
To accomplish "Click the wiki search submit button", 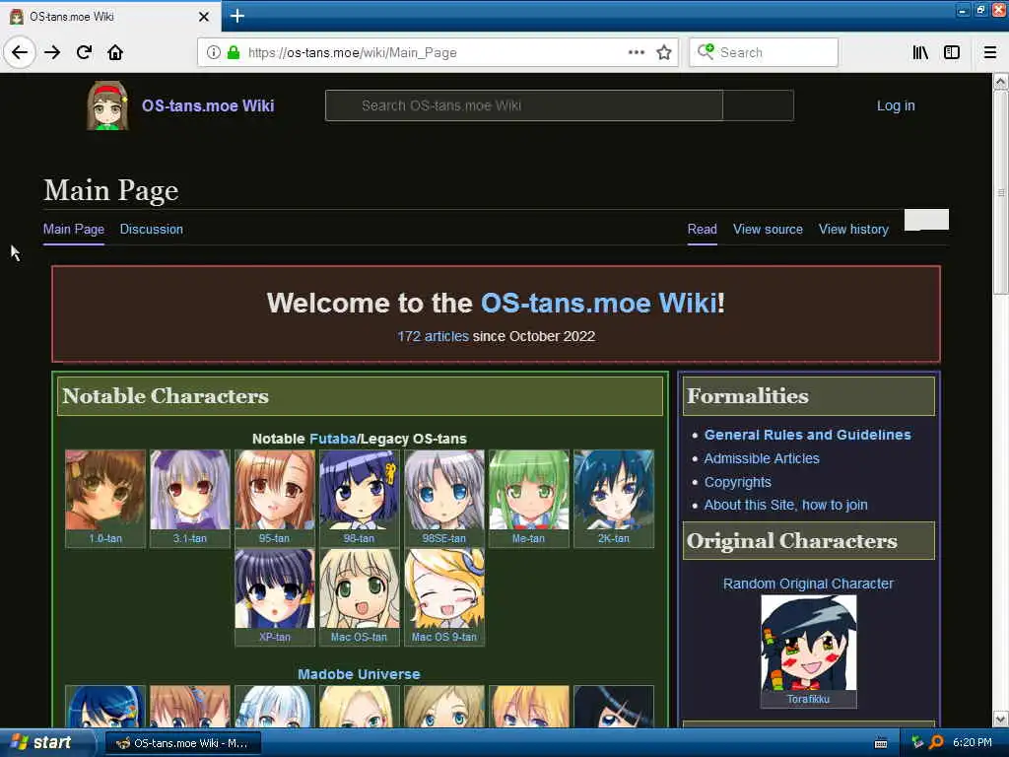I will (758, 105).
